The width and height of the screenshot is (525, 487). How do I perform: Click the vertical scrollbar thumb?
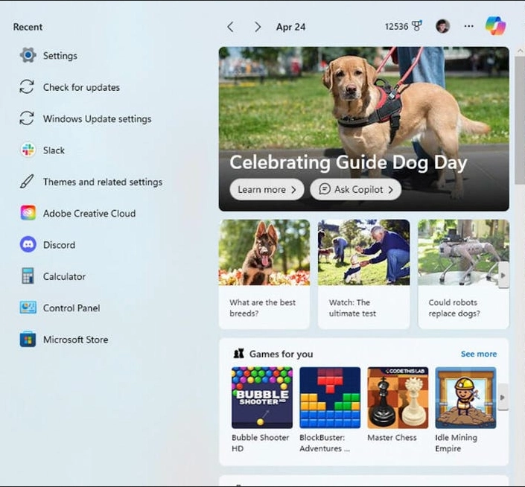click(x=520, y=120)
